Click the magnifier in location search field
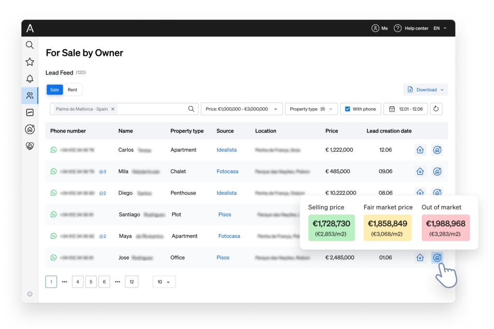Screen dimensions: 494x329 [x=191, y=109]
